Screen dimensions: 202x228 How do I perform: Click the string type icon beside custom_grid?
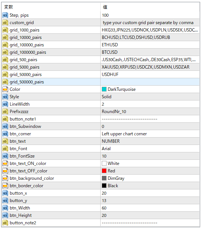coord(5,23)
